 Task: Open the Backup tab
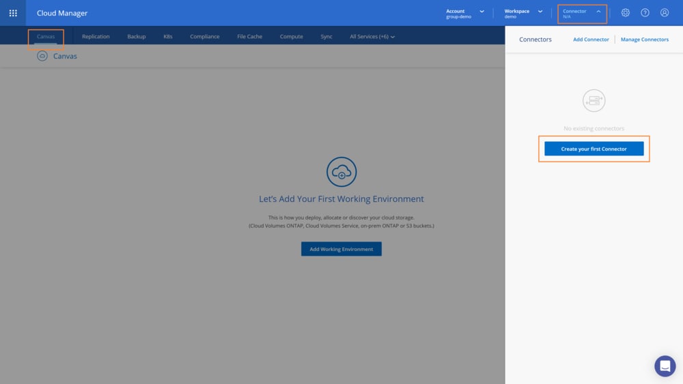(137, 36)
